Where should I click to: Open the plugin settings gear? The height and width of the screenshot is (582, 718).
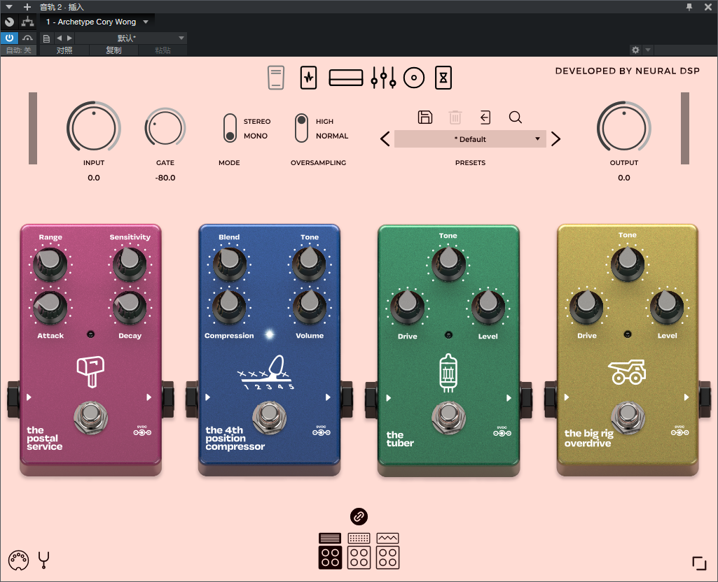pyautogui.click(x=635, y=50)
